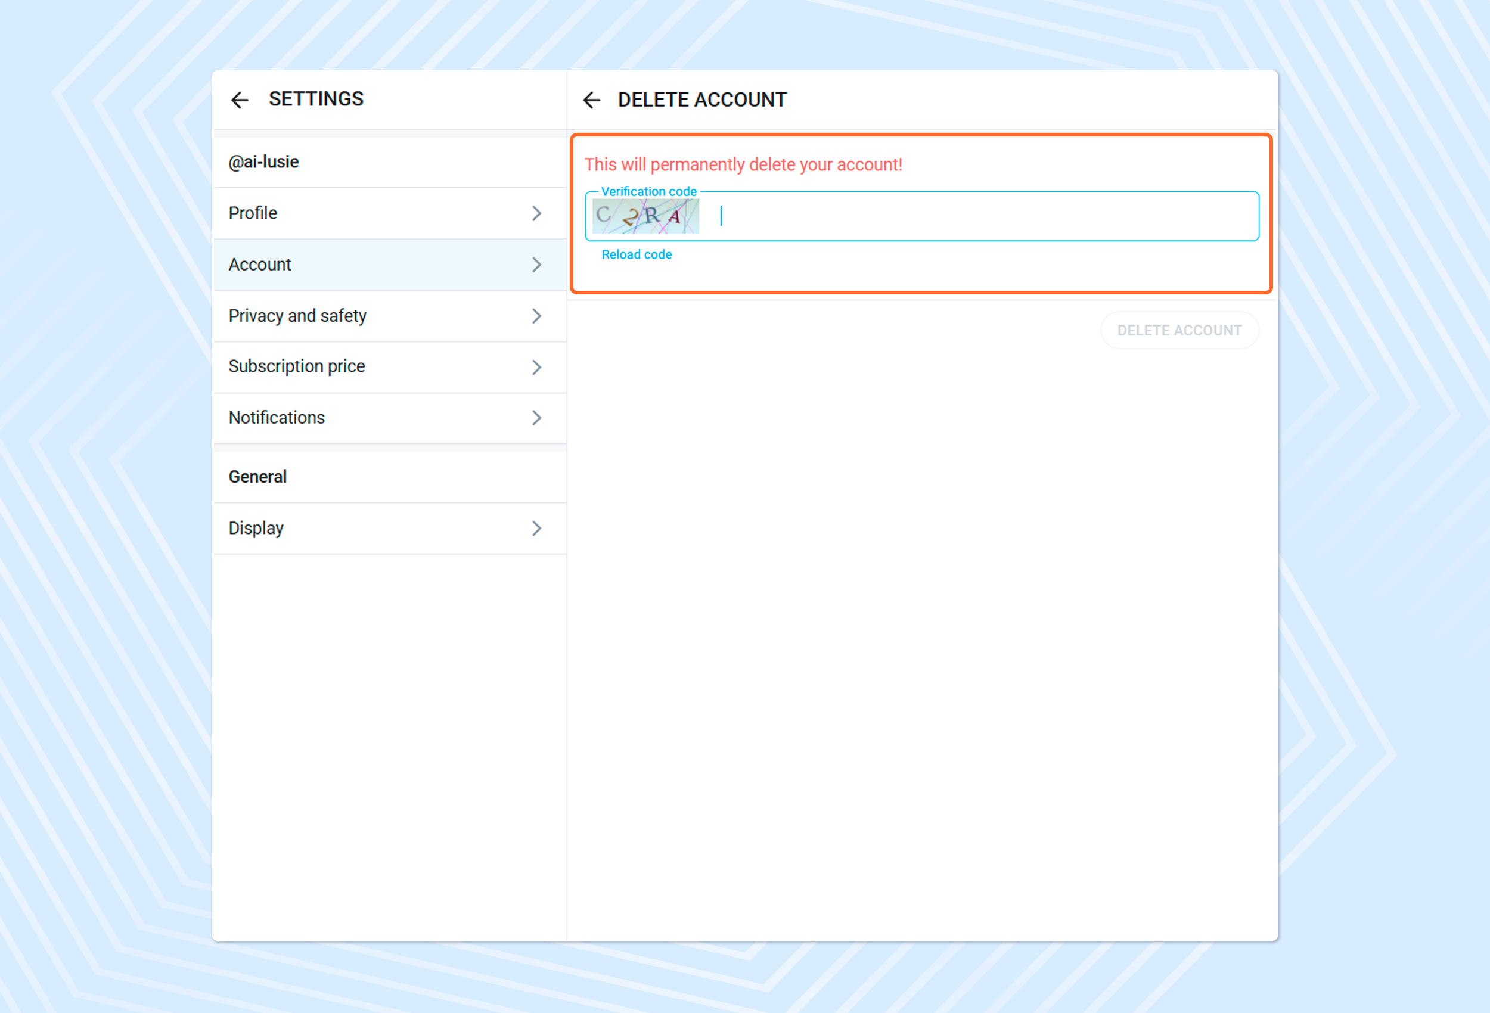
Task: Open Privacy and safety settings
Action: [297, 316]
